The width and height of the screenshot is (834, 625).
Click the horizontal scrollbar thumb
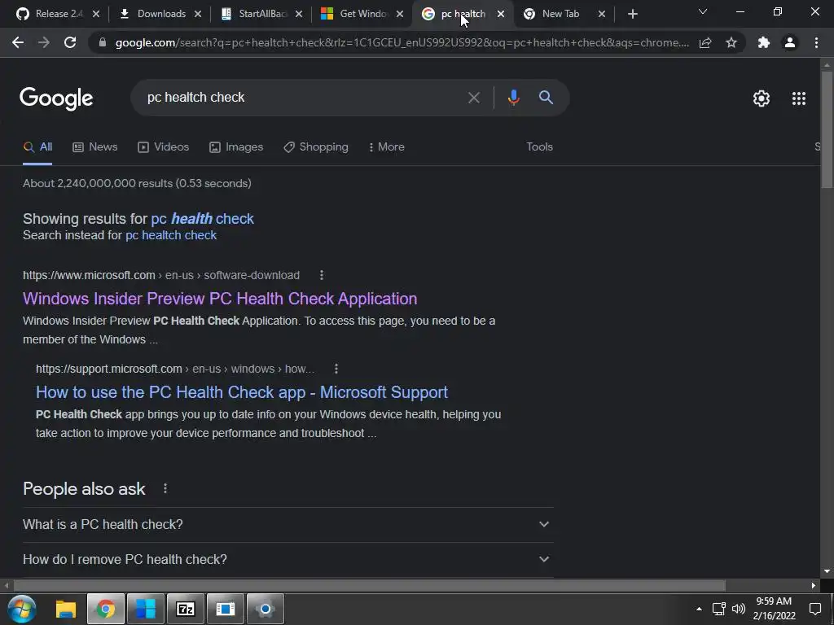point(369,586)
